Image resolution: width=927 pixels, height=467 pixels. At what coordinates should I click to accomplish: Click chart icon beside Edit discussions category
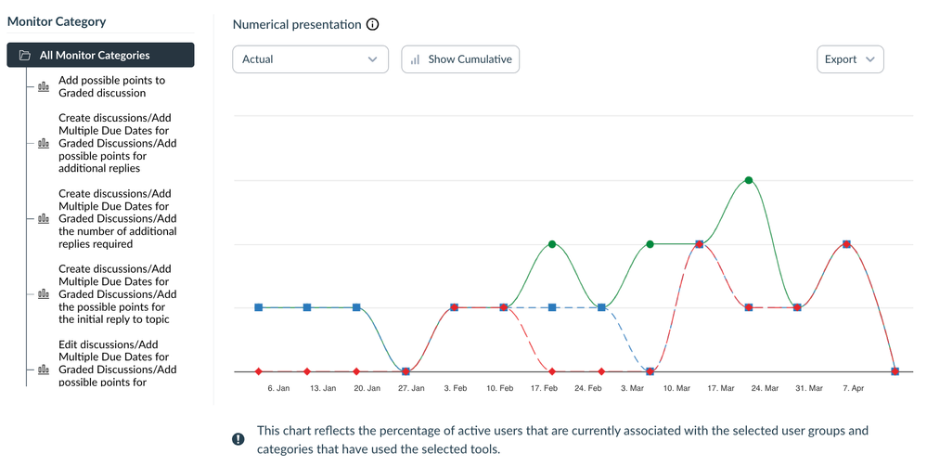click(x=43, y=370)
